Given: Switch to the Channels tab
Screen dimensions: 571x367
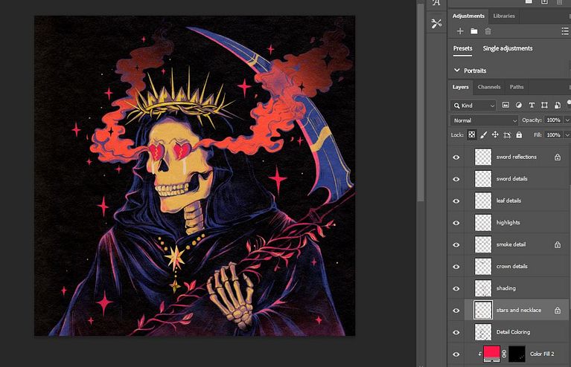Looking at the screenshot, I should point(489,87).
